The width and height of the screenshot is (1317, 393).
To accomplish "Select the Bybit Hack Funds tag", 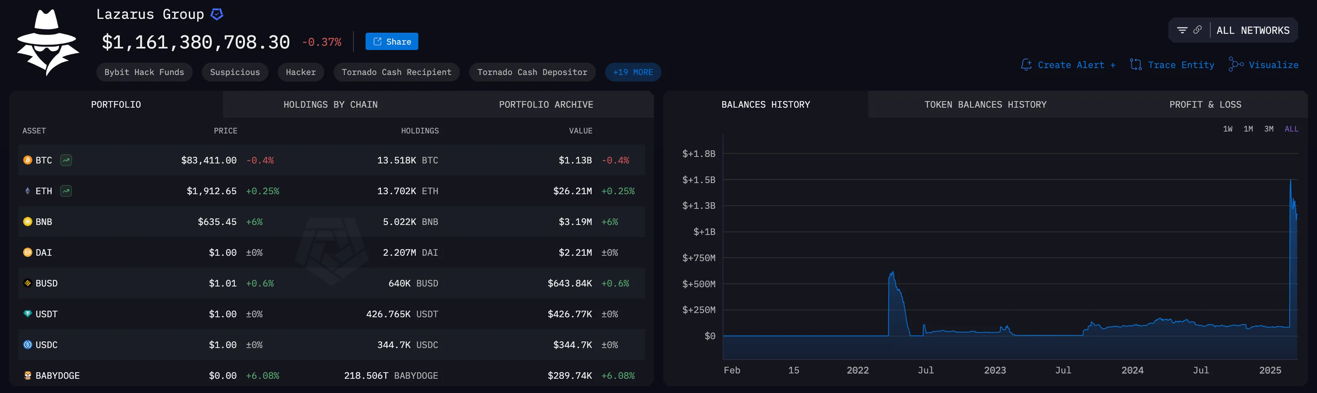I will pyautogui.click(x=144, y=72).
